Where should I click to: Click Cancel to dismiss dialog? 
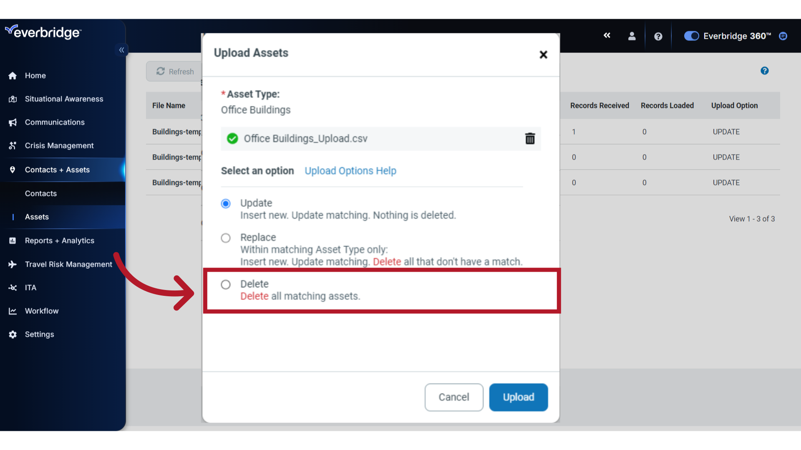tap(454, 397)
